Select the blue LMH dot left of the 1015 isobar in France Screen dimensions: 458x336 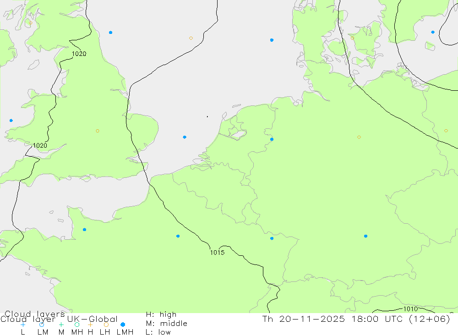(x=178, y=236)
